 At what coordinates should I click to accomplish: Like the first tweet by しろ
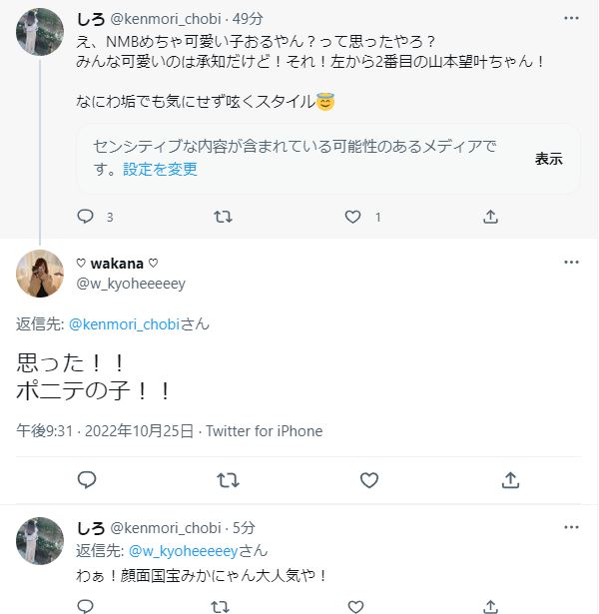[x=352, y=217]
